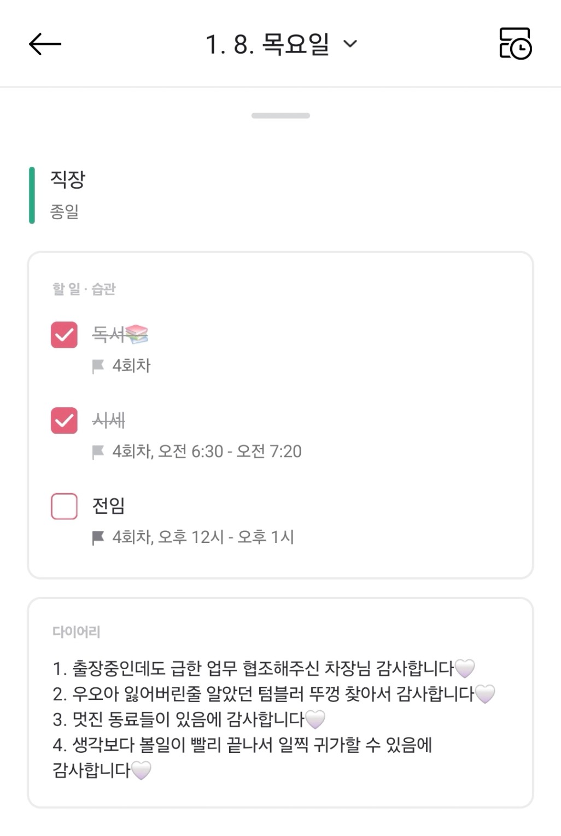Image resolution: width=561 pixels, height=836 pixels.
Task: Click the heart emoji ending diary line 1
Action: [x=465, y=668]
